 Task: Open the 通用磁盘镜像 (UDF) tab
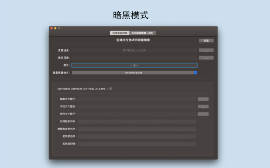(142, 33)
